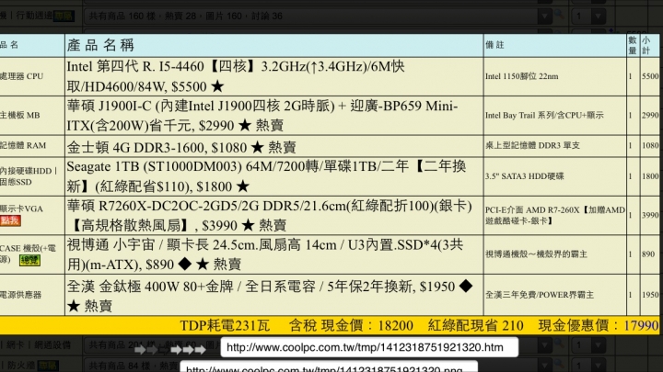
Task: Click the note 全漢三年免費/POWER界霸主
Action: tap(539, 295)
